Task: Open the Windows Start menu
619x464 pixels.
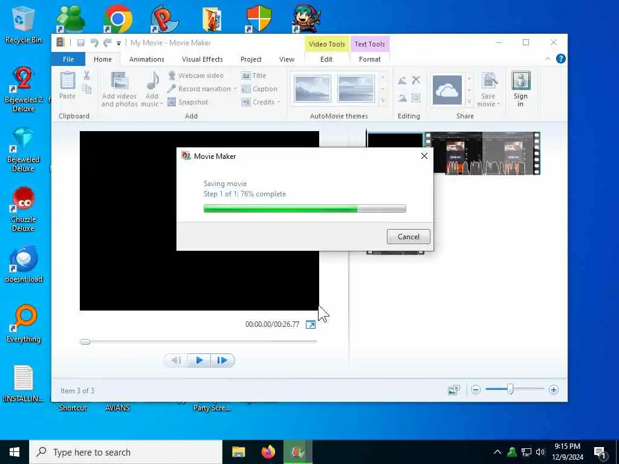Action: pyautogui.click(x=15, y=452)
